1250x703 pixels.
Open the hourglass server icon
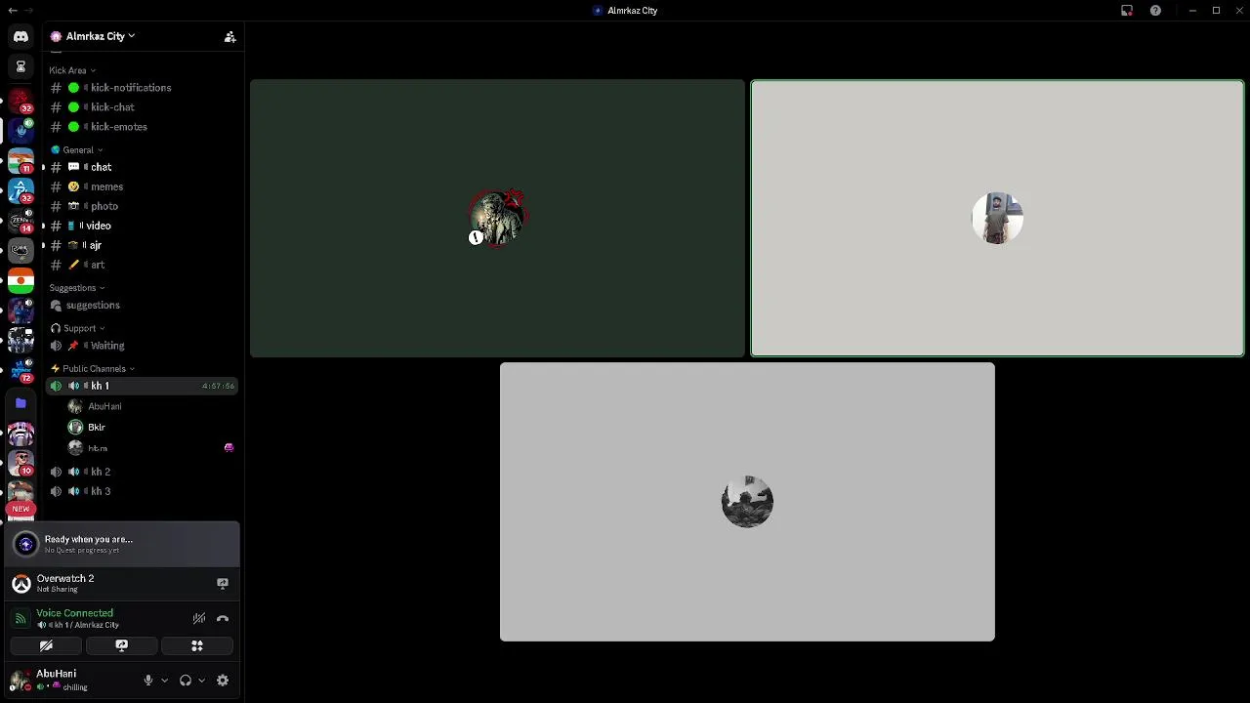pos(21,67)
